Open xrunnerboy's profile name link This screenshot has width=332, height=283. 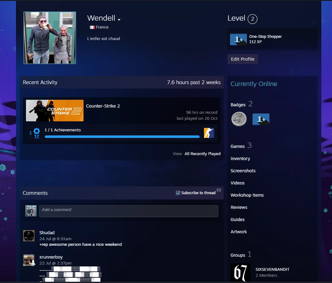[51, 257]
